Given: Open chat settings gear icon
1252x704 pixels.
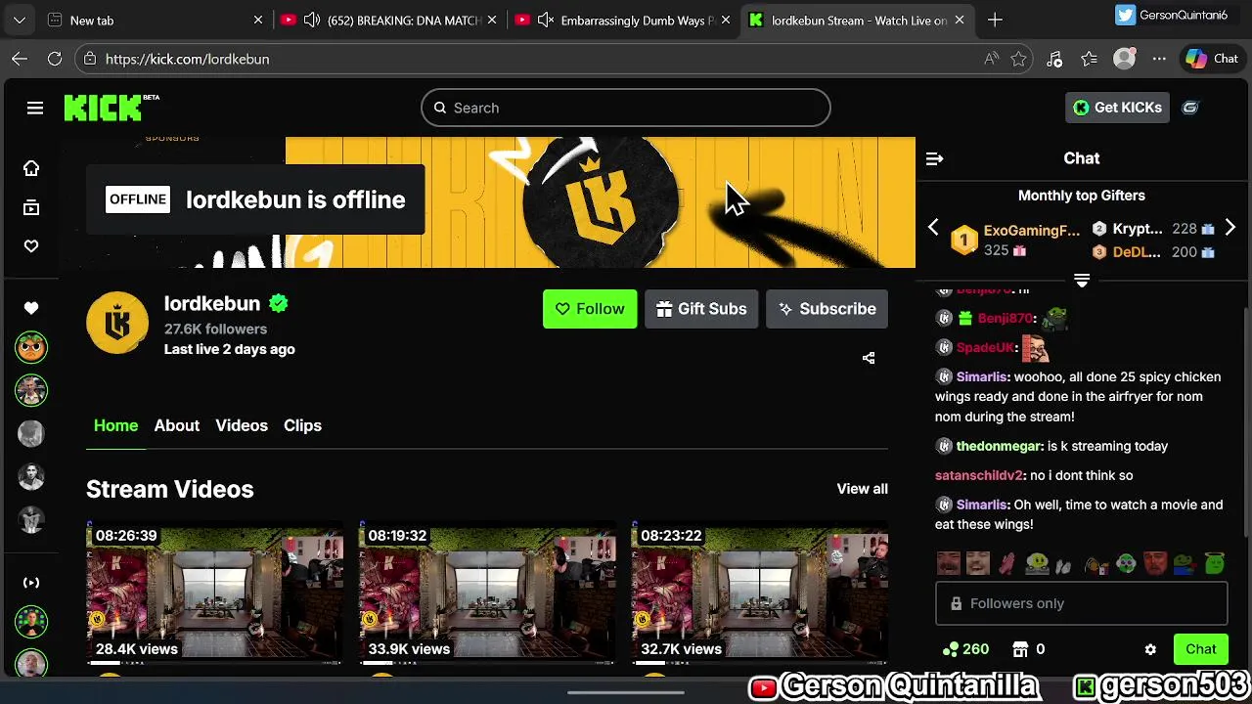Looking at the screenshot, I should [x=1150, y=649].
